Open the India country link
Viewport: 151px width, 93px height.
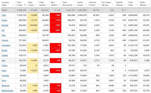pyautogui.click(x=4, y=71)
